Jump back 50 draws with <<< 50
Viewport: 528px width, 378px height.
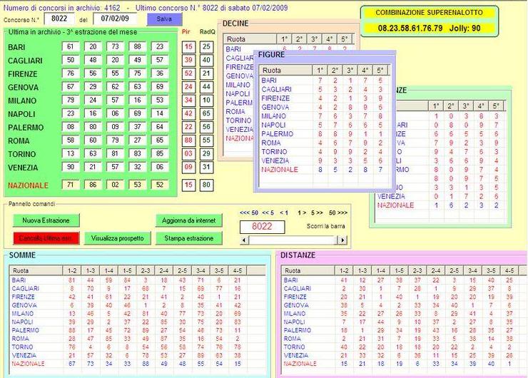tap(249, 213)
